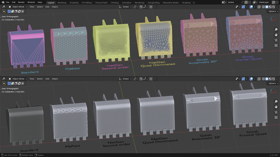The height and width of the screenshot is (157, 280).
Task: Switch to the Geometry Nodes workspace tab
Action: [171, 3]
